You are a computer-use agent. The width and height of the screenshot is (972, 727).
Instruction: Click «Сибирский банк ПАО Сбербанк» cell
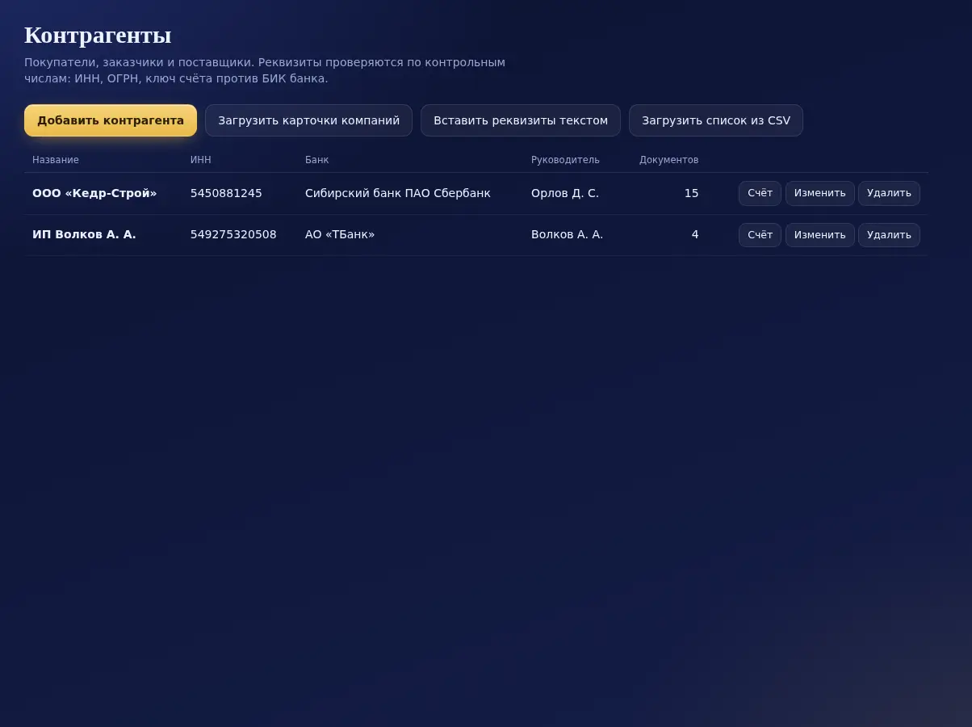point(398,193)
